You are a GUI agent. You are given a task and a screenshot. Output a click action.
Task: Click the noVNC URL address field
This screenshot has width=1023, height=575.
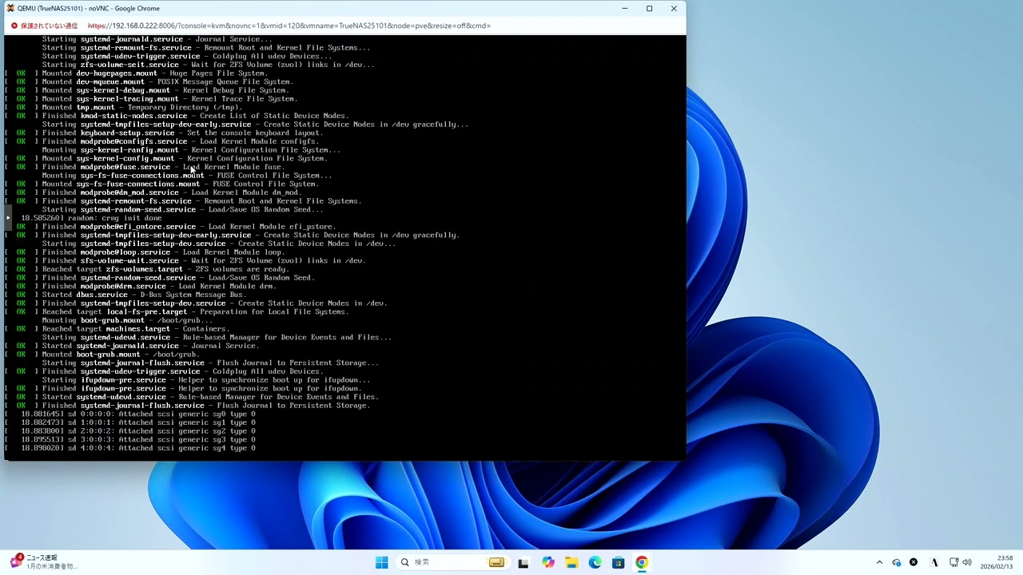click(289, 26)
